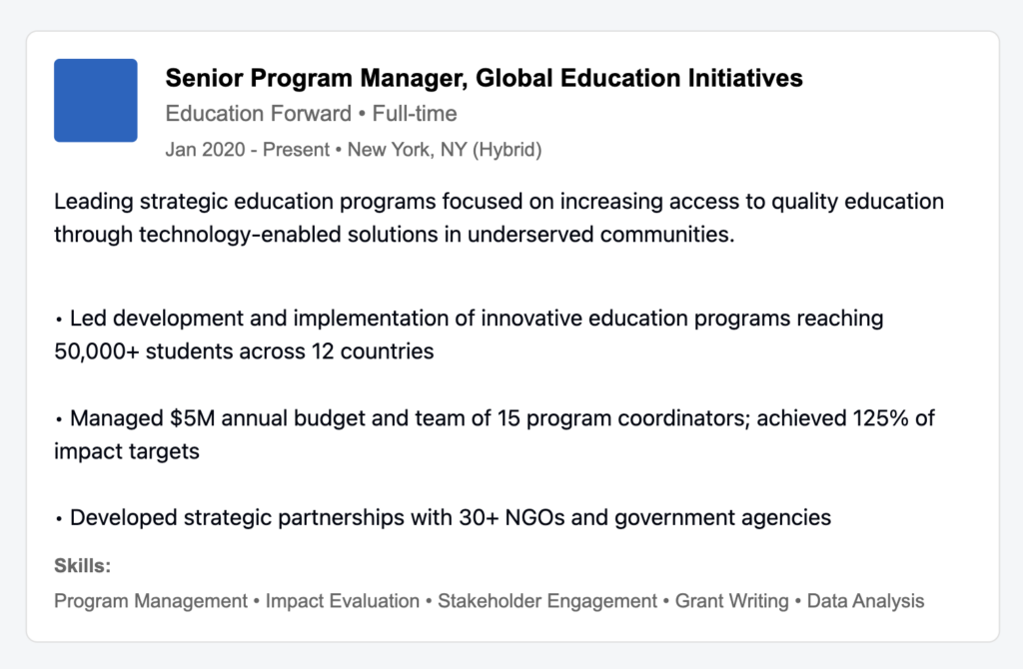Click 'Global Education Initiatives' in the title

[x=638, y=78]
